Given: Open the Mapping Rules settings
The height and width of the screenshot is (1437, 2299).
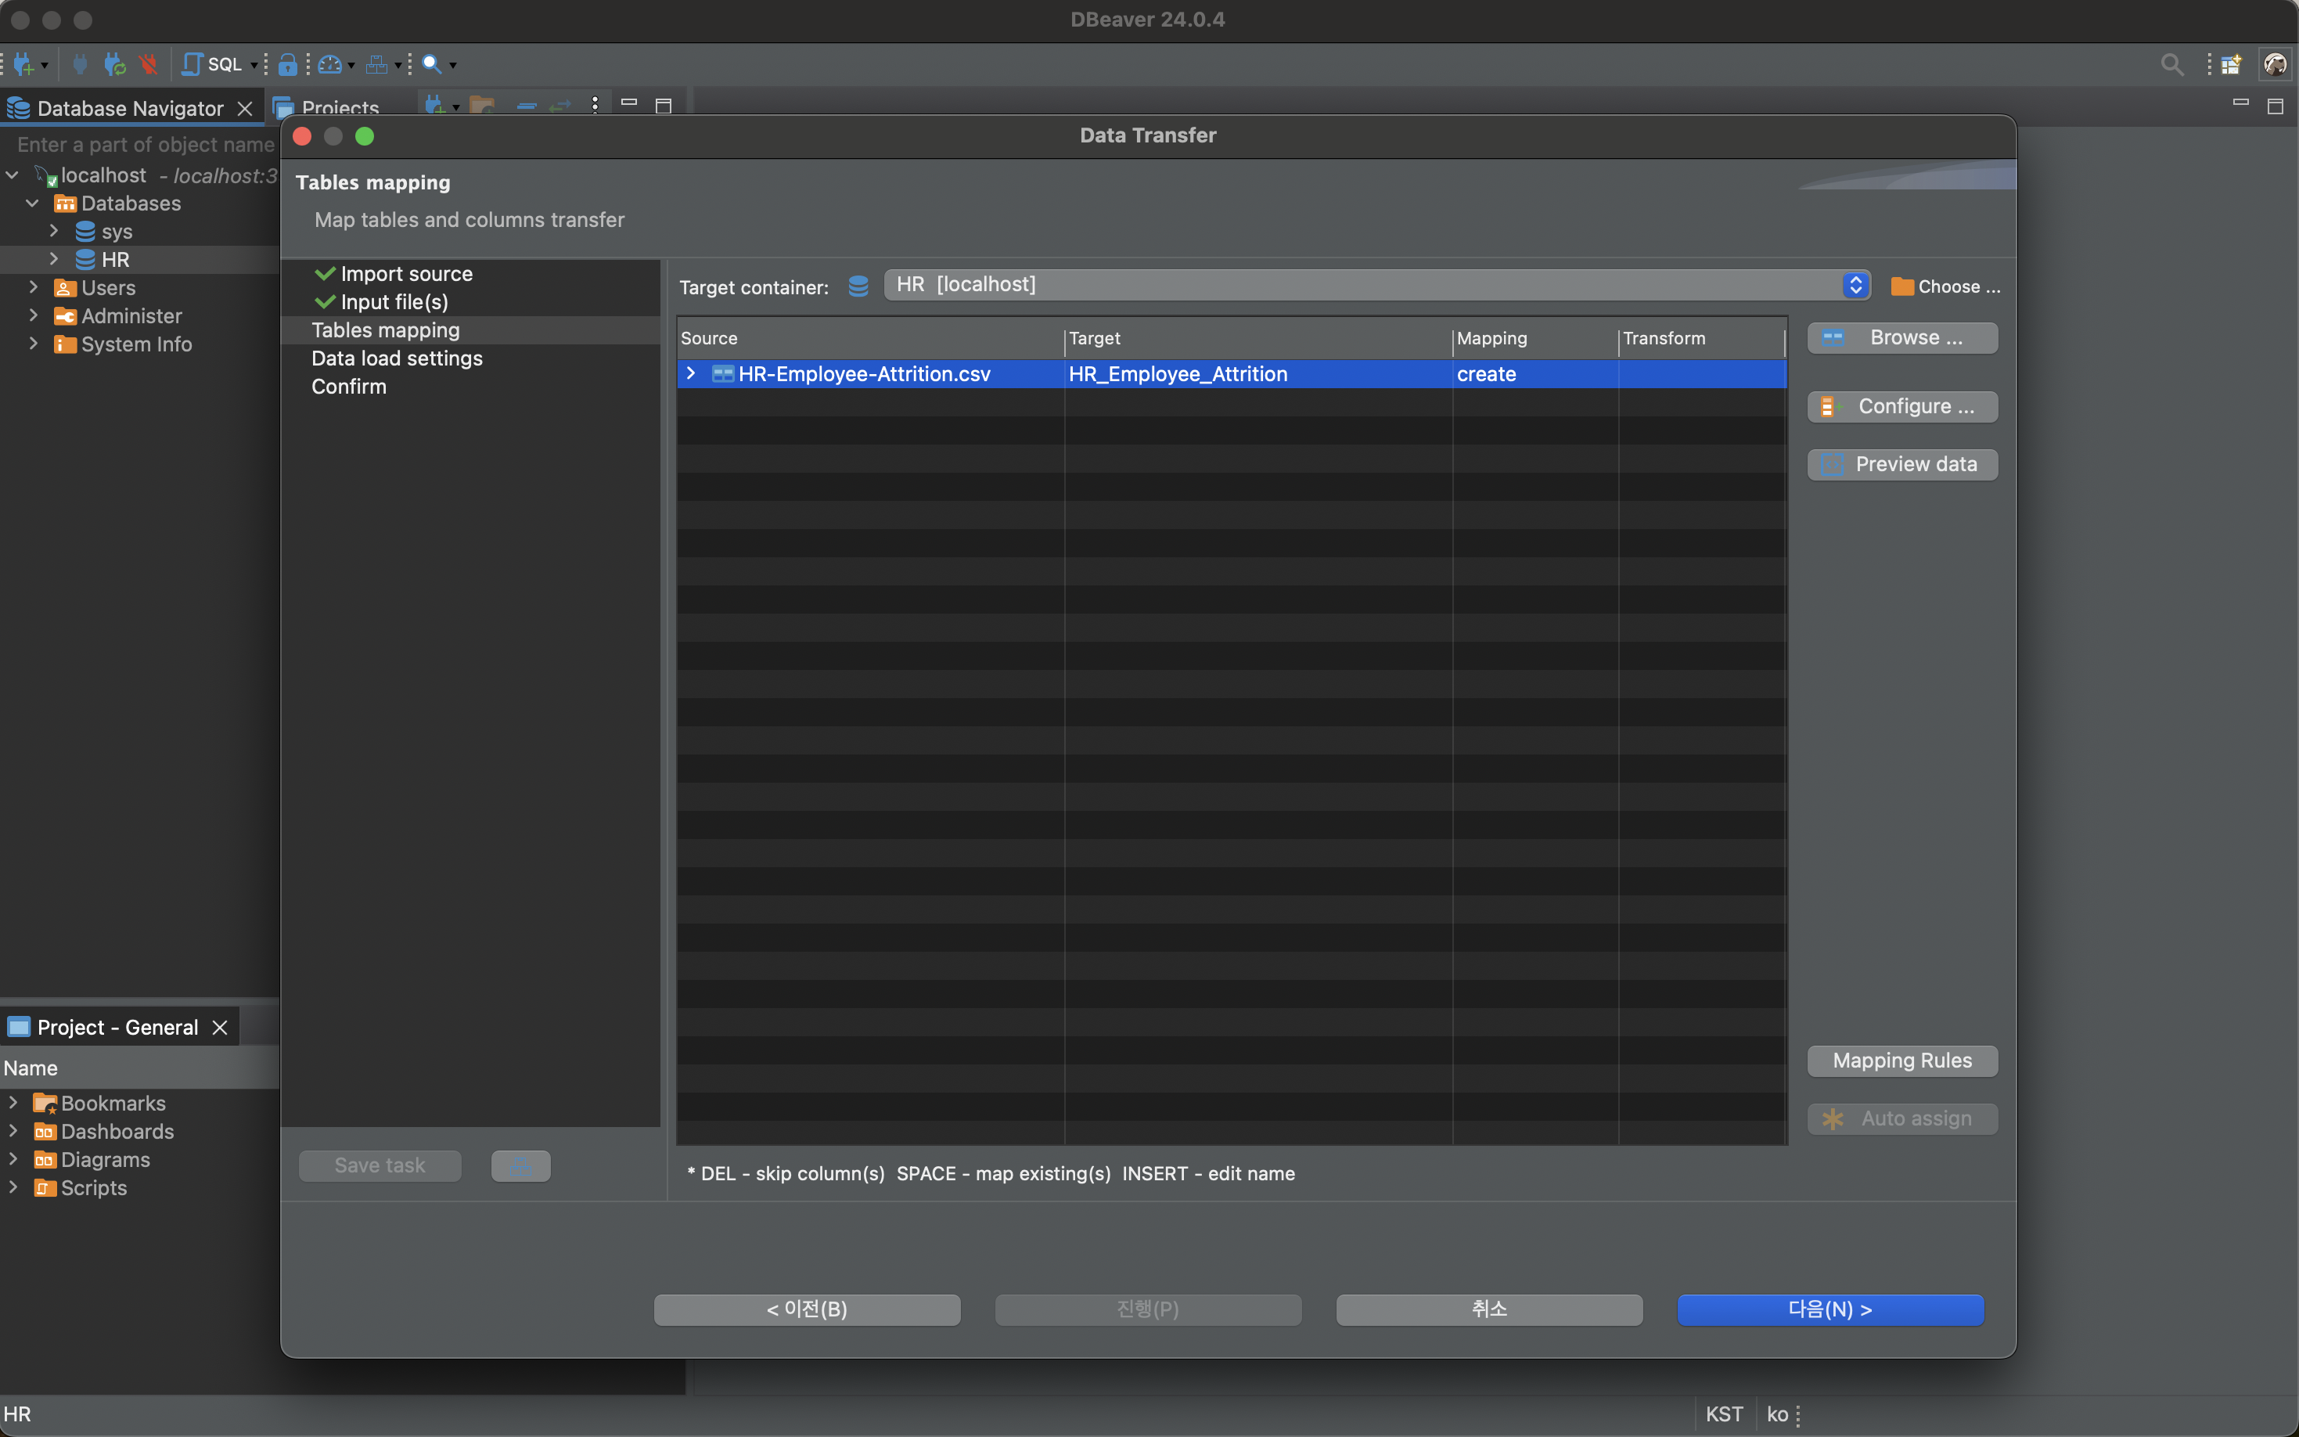Looking at the screenshot, I should tap(1902, 1061).
